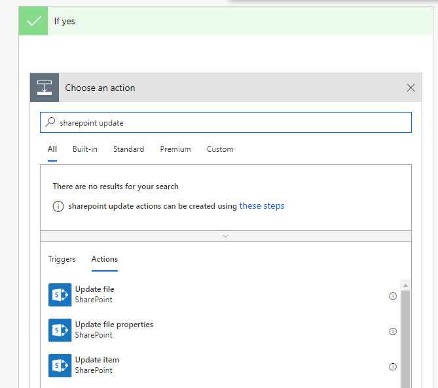This screenshot has height=388, width=438.
Task: Switch to the Standard tab
Action: click(128, 149)
